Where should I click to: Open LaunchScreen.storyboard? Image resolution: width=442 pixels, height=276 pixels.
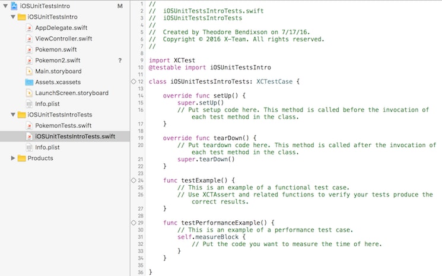click(x=72, y=93)
